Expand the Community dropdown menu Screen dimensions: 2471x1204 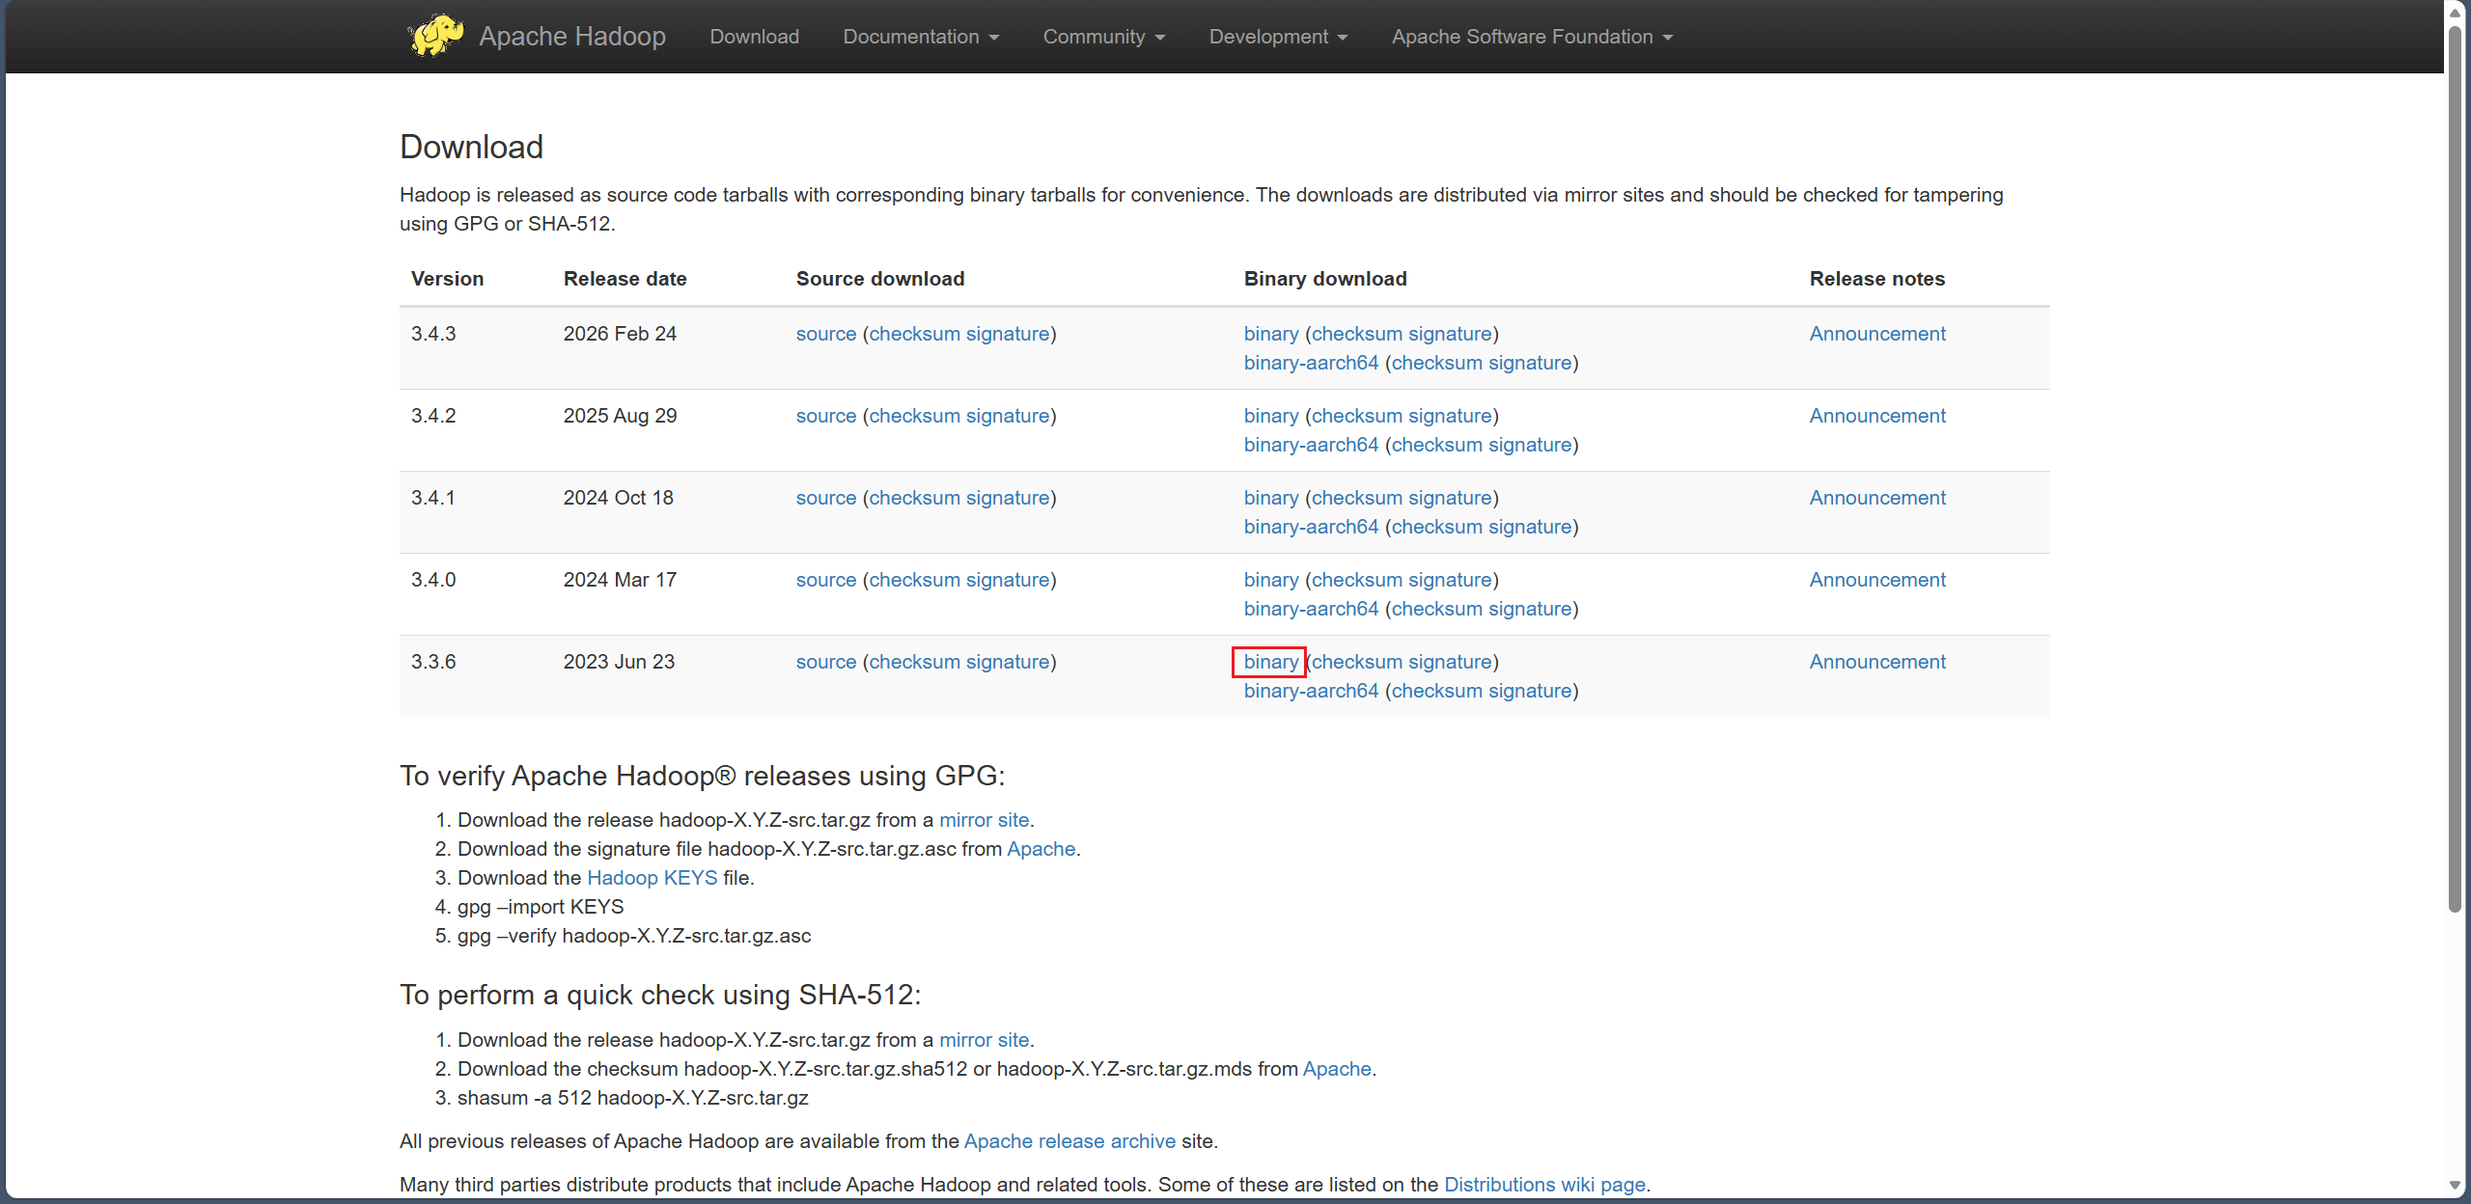(1103, 37)
